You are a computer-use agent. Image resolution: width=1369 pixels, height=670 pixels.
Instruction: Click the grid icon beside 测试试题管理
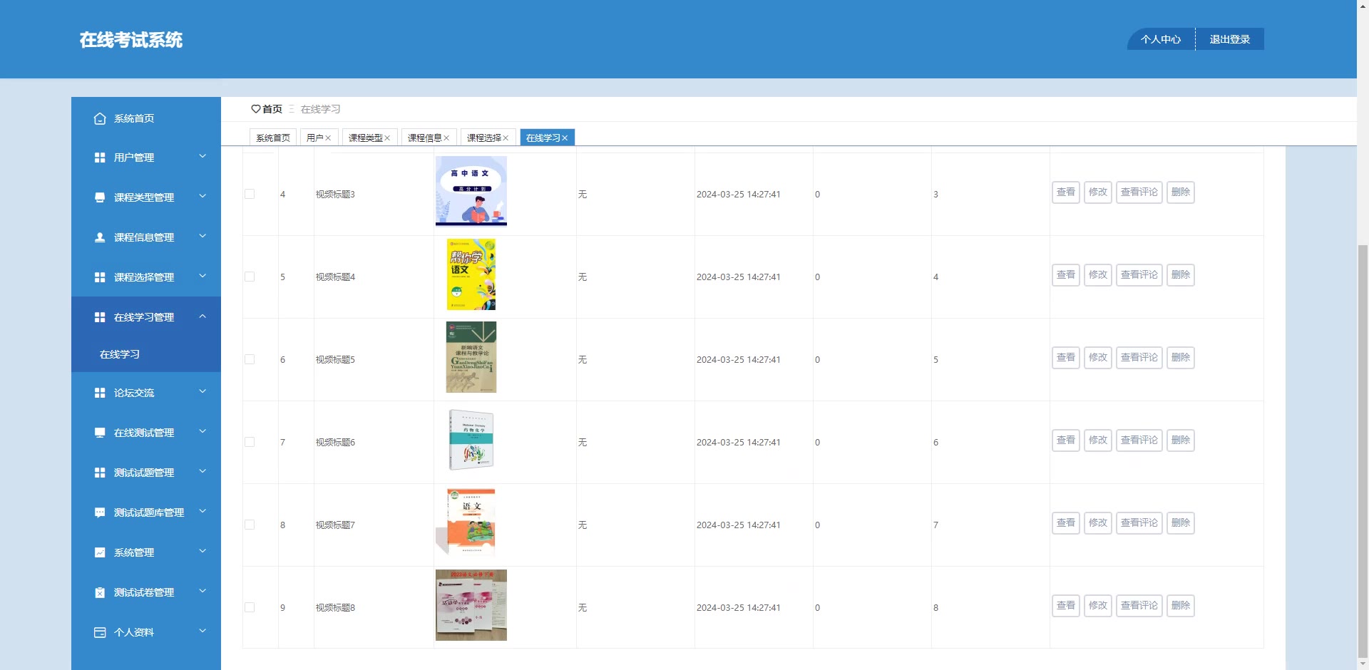[x=100, y=473]
